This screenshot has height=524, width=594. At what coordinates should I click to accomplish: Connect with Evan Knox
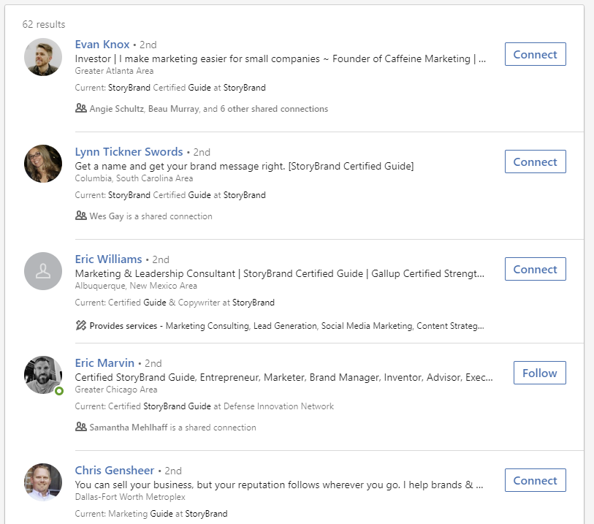pos(536,54)
